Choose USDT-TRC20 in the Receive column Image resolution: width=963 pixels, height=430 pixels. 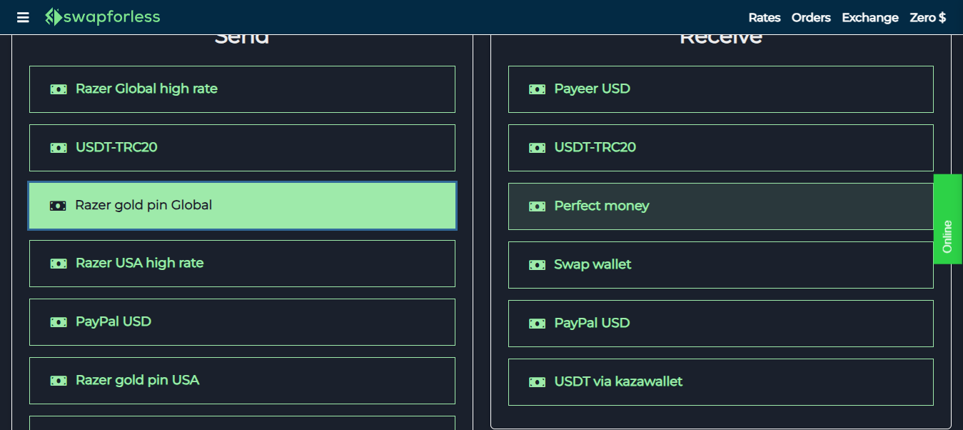tap(720, 147)
